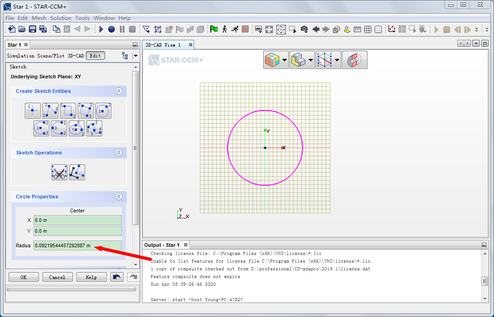Click the section view disc icon in 3D-CAD view
The image size is (494, 317).
tap(354, 60)
